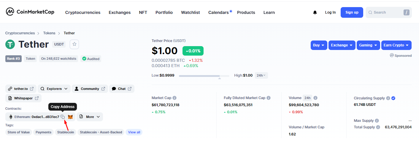Image resolution: width=419 pixels, height=144 pixels.
Task: Open the Explorers dropdown
Action: pos(54,89)
